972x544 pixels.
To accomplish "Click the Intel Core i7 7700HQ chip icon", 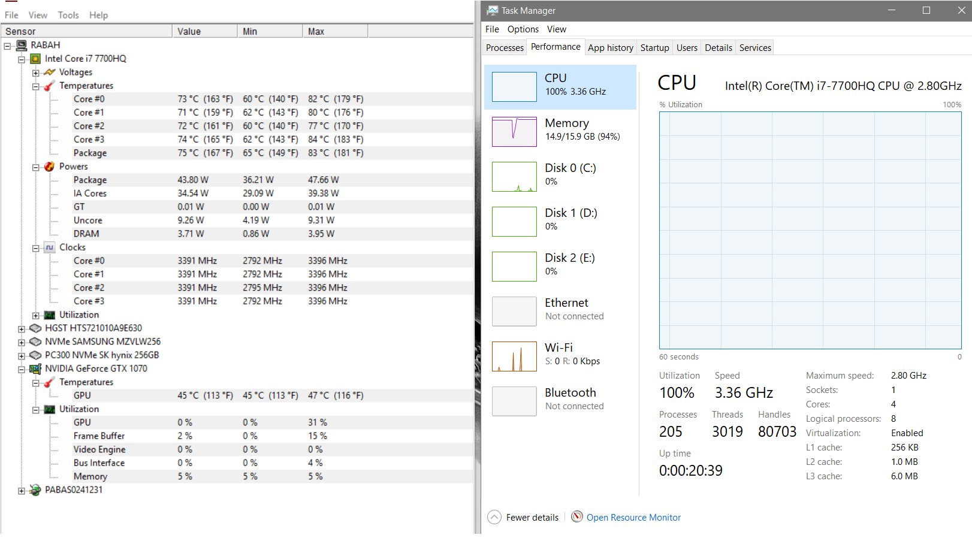I will tap(35, 59).
